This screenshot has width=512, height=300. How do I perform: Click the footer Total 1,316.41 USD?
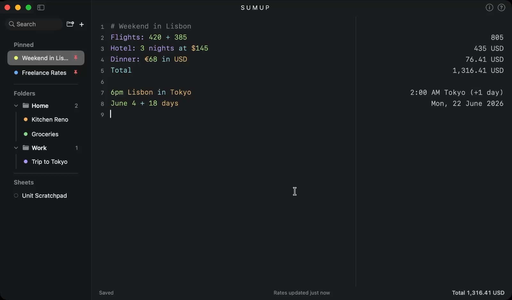click(x=478, y=293)
